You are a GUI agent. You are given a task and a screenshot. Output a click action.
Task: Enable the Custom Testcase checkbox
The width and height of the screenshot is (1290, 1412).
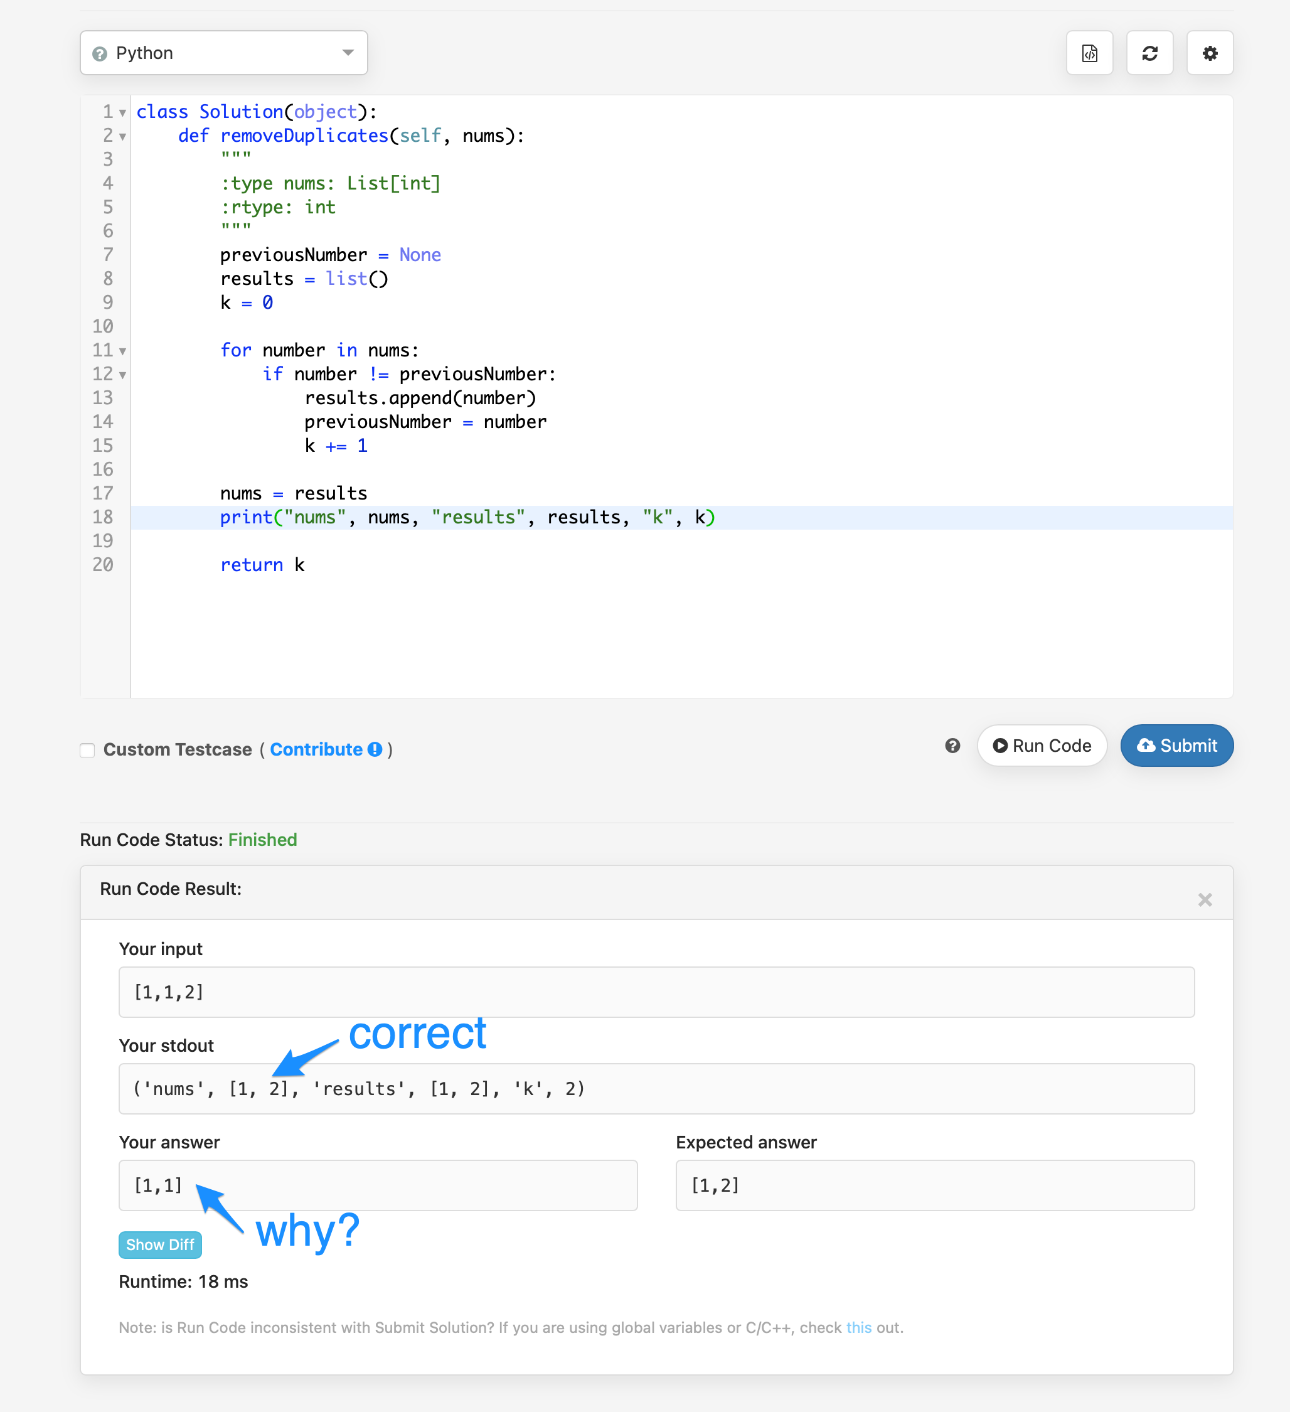pos(88,750)
